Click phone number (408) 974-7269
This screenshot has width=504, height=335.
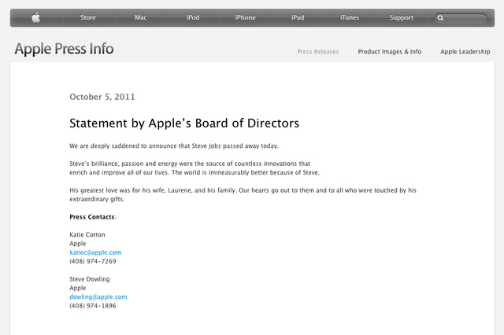(x=93, y=261)
